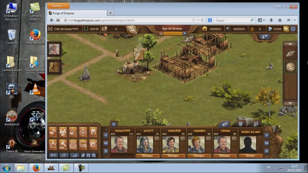Switch to the guild shield tab

pyautogui.click(x=241, y=124)
